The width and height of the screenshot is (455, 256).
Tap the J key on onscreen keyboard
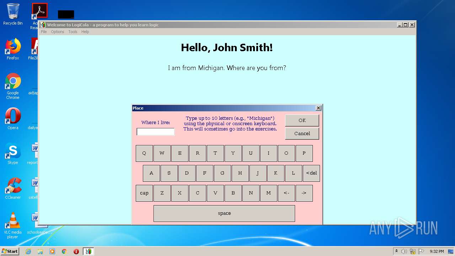tap(258, 173)
